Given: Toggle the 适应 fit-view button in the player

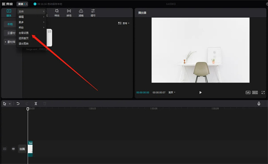Looking at the screenshot, I should coord(255,93).
